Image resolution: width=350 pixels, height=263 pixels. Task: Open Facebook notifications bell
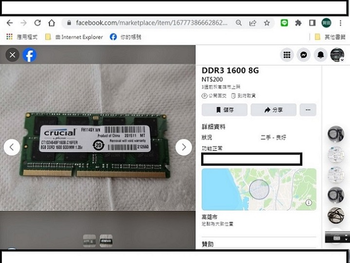click(320, 55)
